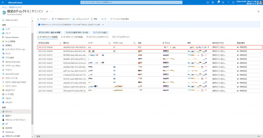Sort by ユーザー column arrows

pos(109,43)
